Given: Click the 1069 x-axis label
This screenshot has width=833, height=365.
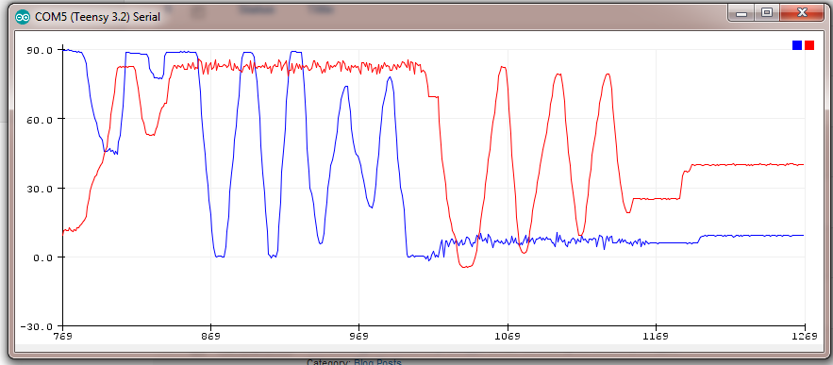Looking at the screenshot, I should point(508,337).
